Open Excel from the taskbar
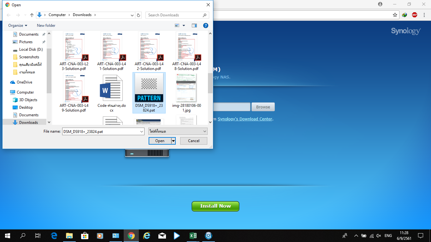 (193, 236)
